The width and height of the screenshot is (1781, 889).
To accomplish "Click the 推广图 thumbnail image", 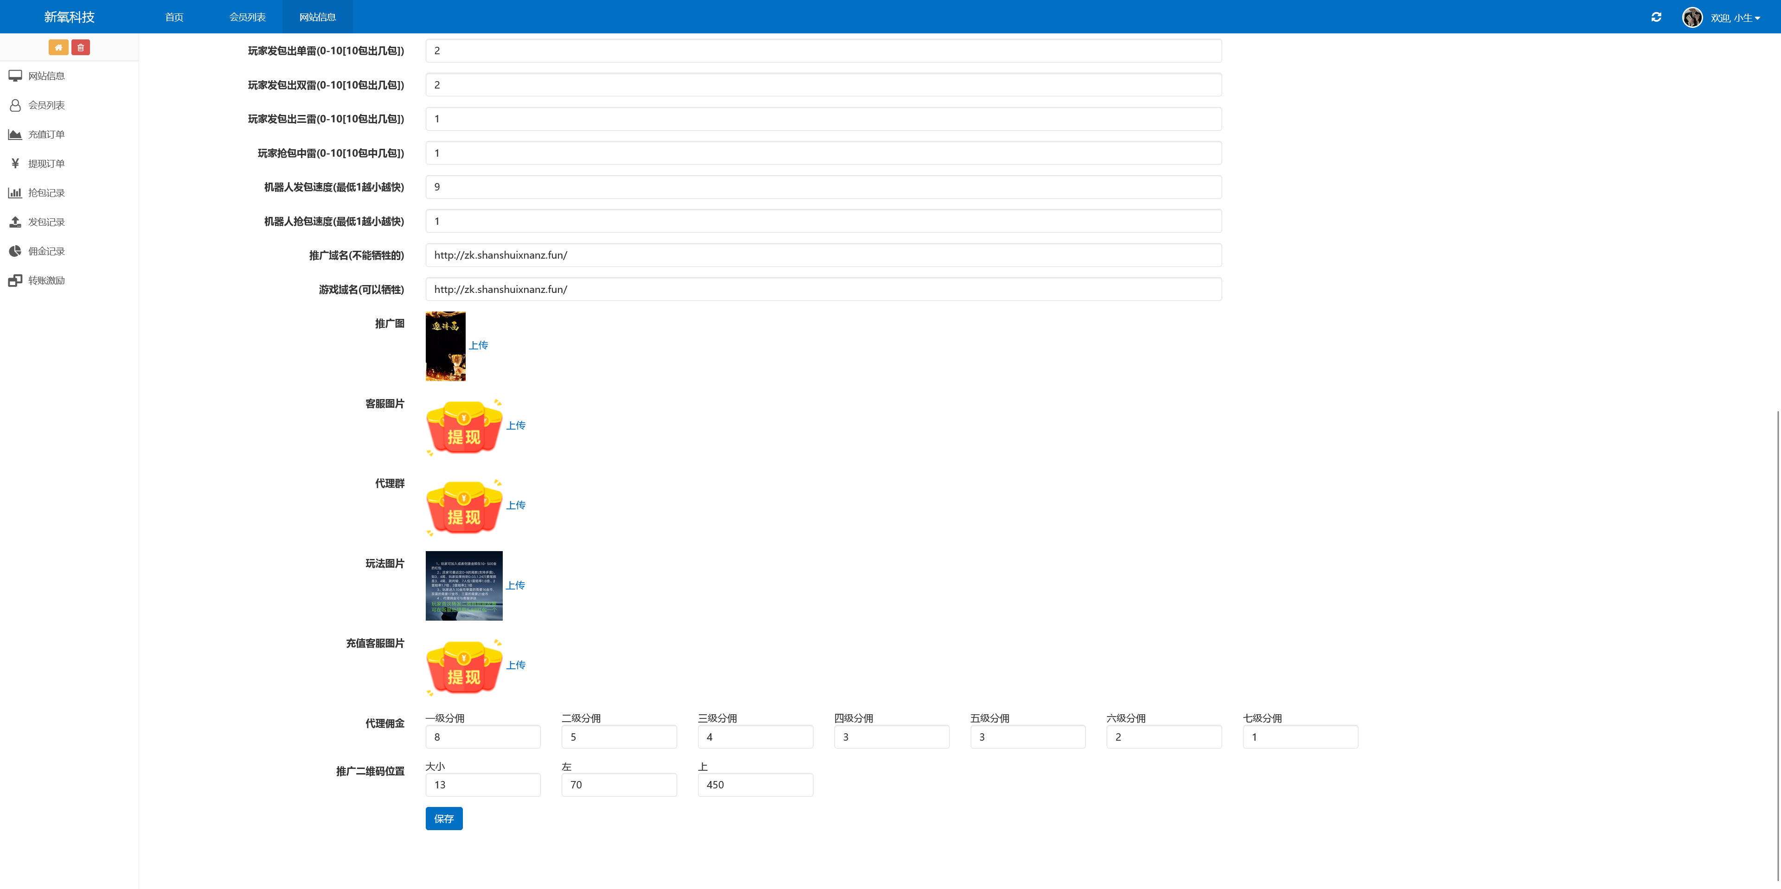I will coord(445,346).
